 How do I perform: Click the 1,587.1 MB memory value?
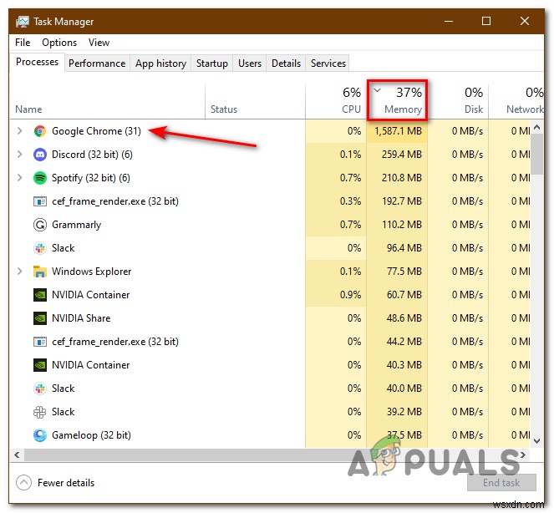coord(399,131)
